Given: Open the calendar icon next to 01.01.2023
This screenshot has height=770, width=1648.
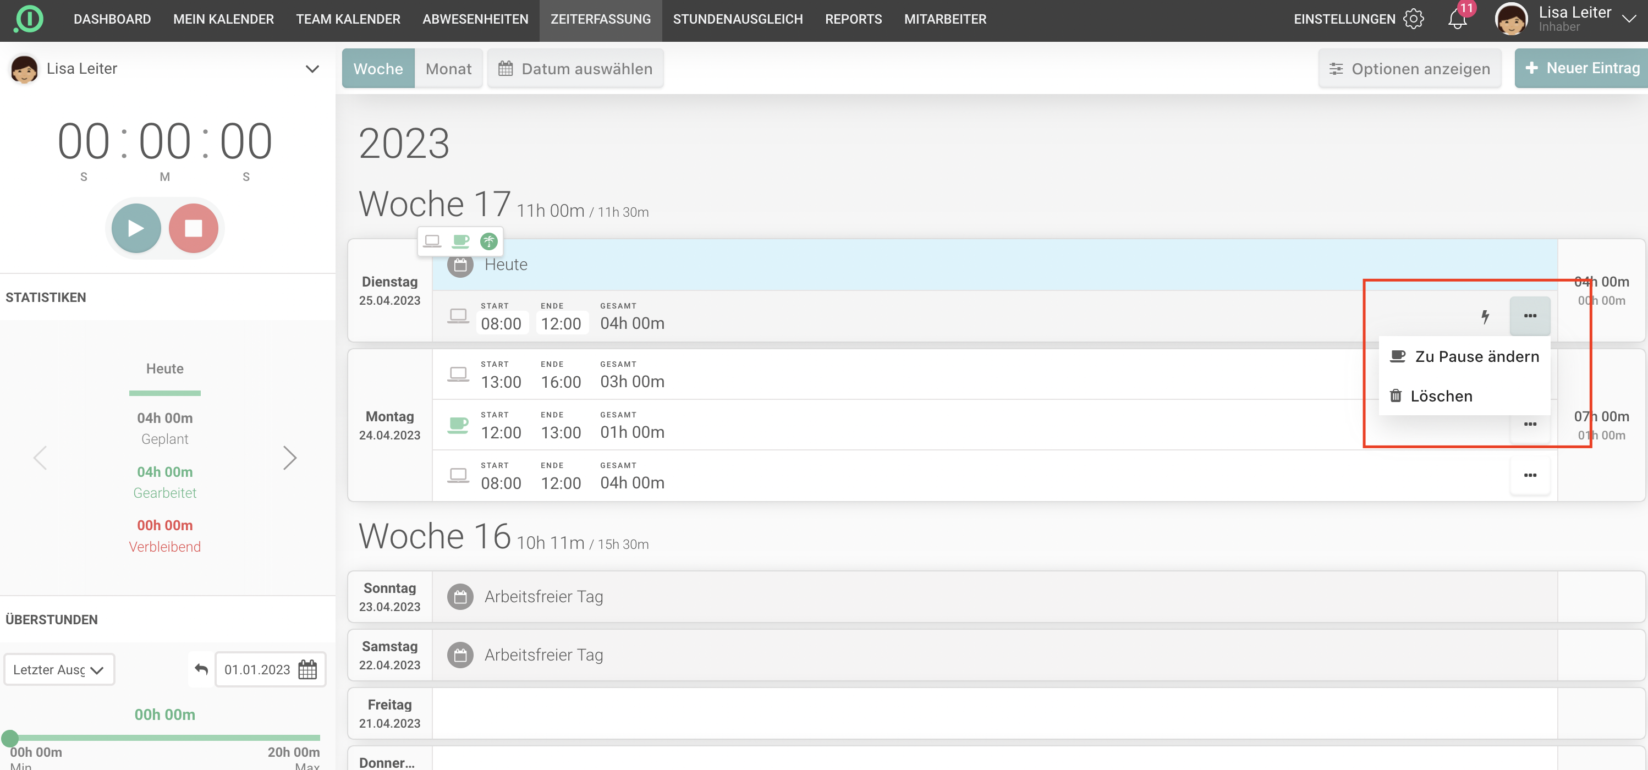Looking at the screenshot, I should [307, 669].
